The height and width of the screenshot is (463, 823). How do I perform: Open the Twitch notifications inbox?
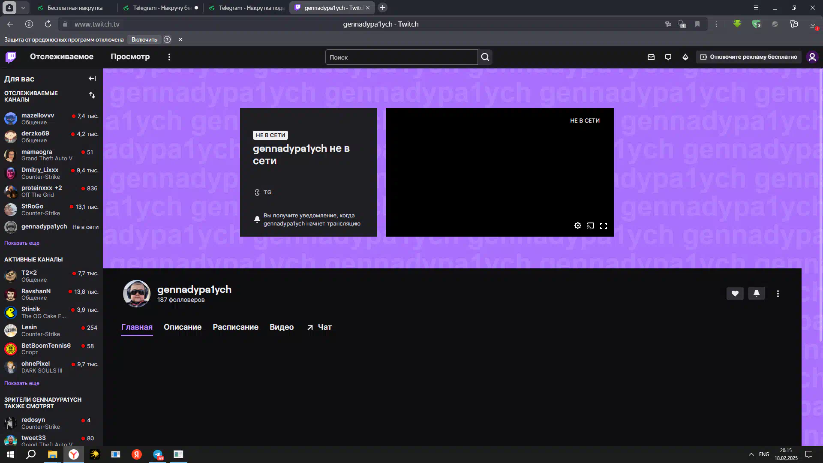pyautogui.click(x=651, y=57)
